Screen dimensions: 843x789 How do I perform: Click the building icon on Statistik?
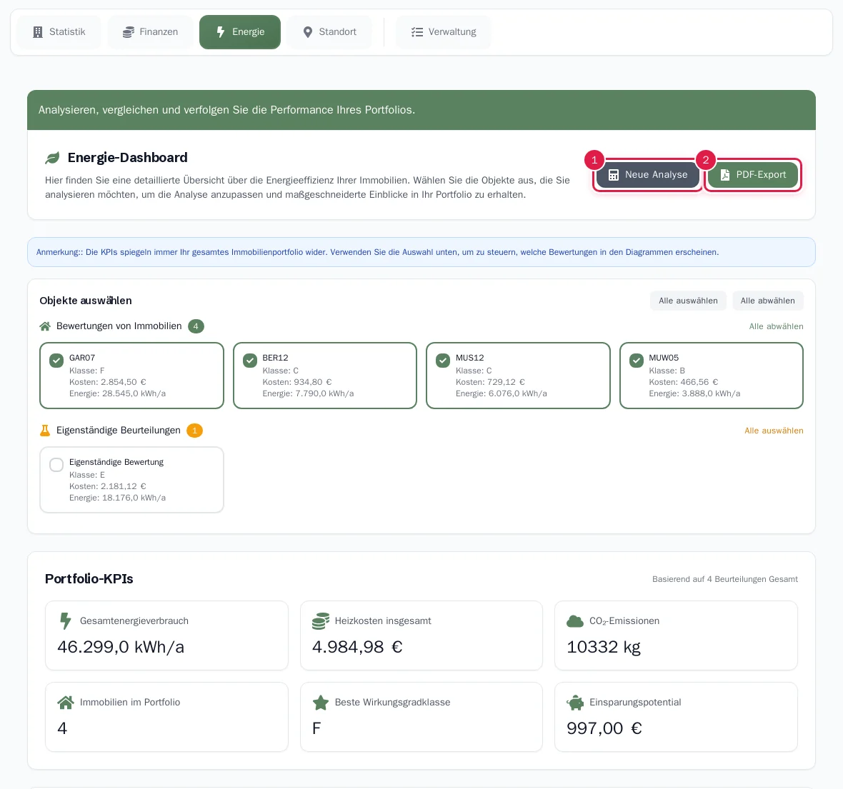pos(38,32)
